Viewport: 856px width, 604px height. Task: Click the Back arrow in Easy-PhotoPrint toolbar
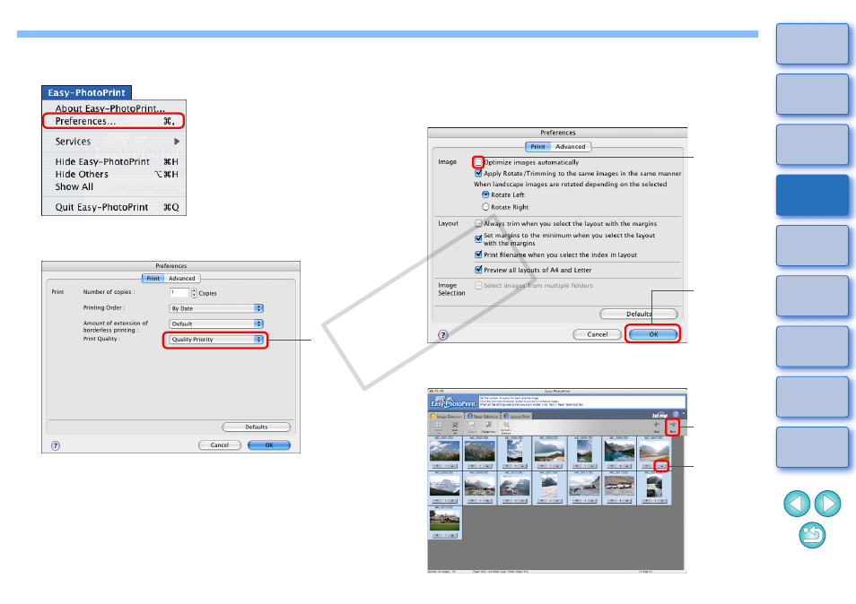tap(657, 427)
